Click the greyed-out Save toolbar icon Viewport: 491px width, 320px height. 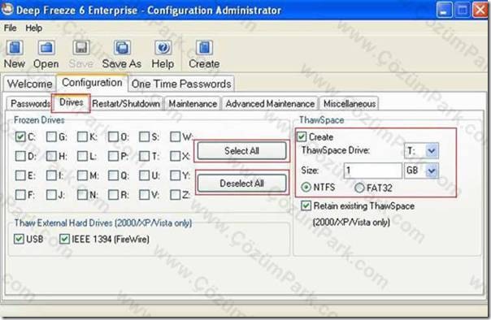click(x=81, y=48)
